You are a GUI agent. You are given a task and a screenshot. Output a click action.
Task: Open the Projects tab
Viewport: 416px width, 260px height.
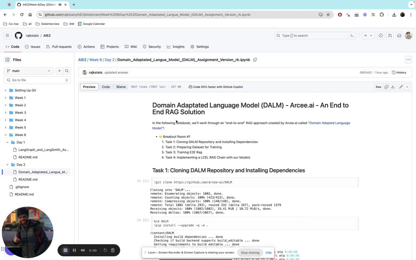[x=109, y=47]
